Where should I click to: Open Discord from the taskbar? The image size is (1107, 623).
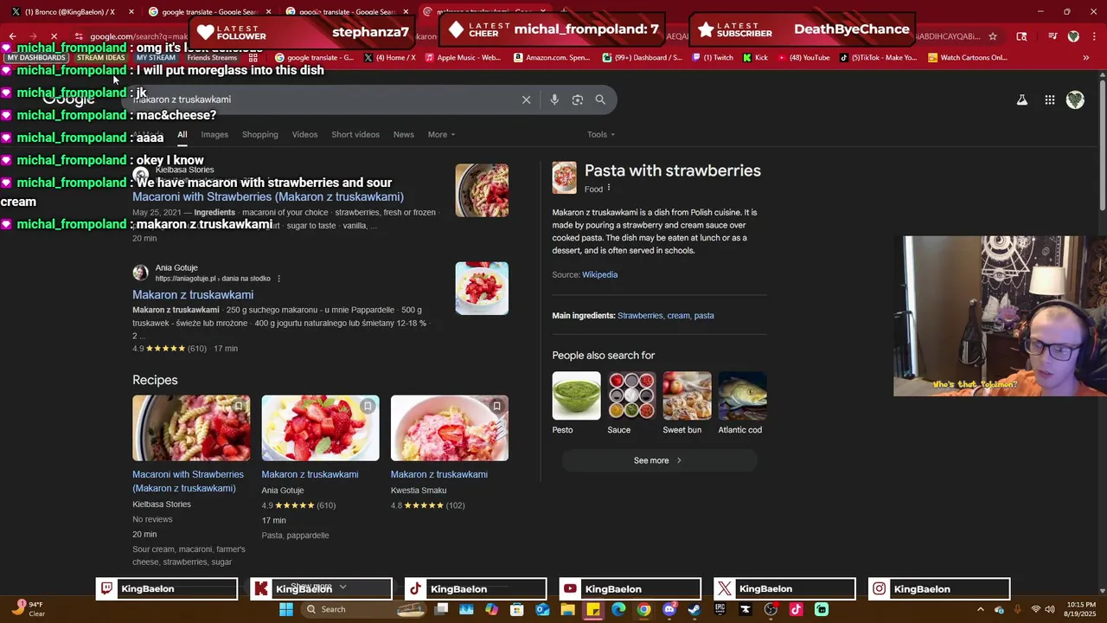pos(669,609)
